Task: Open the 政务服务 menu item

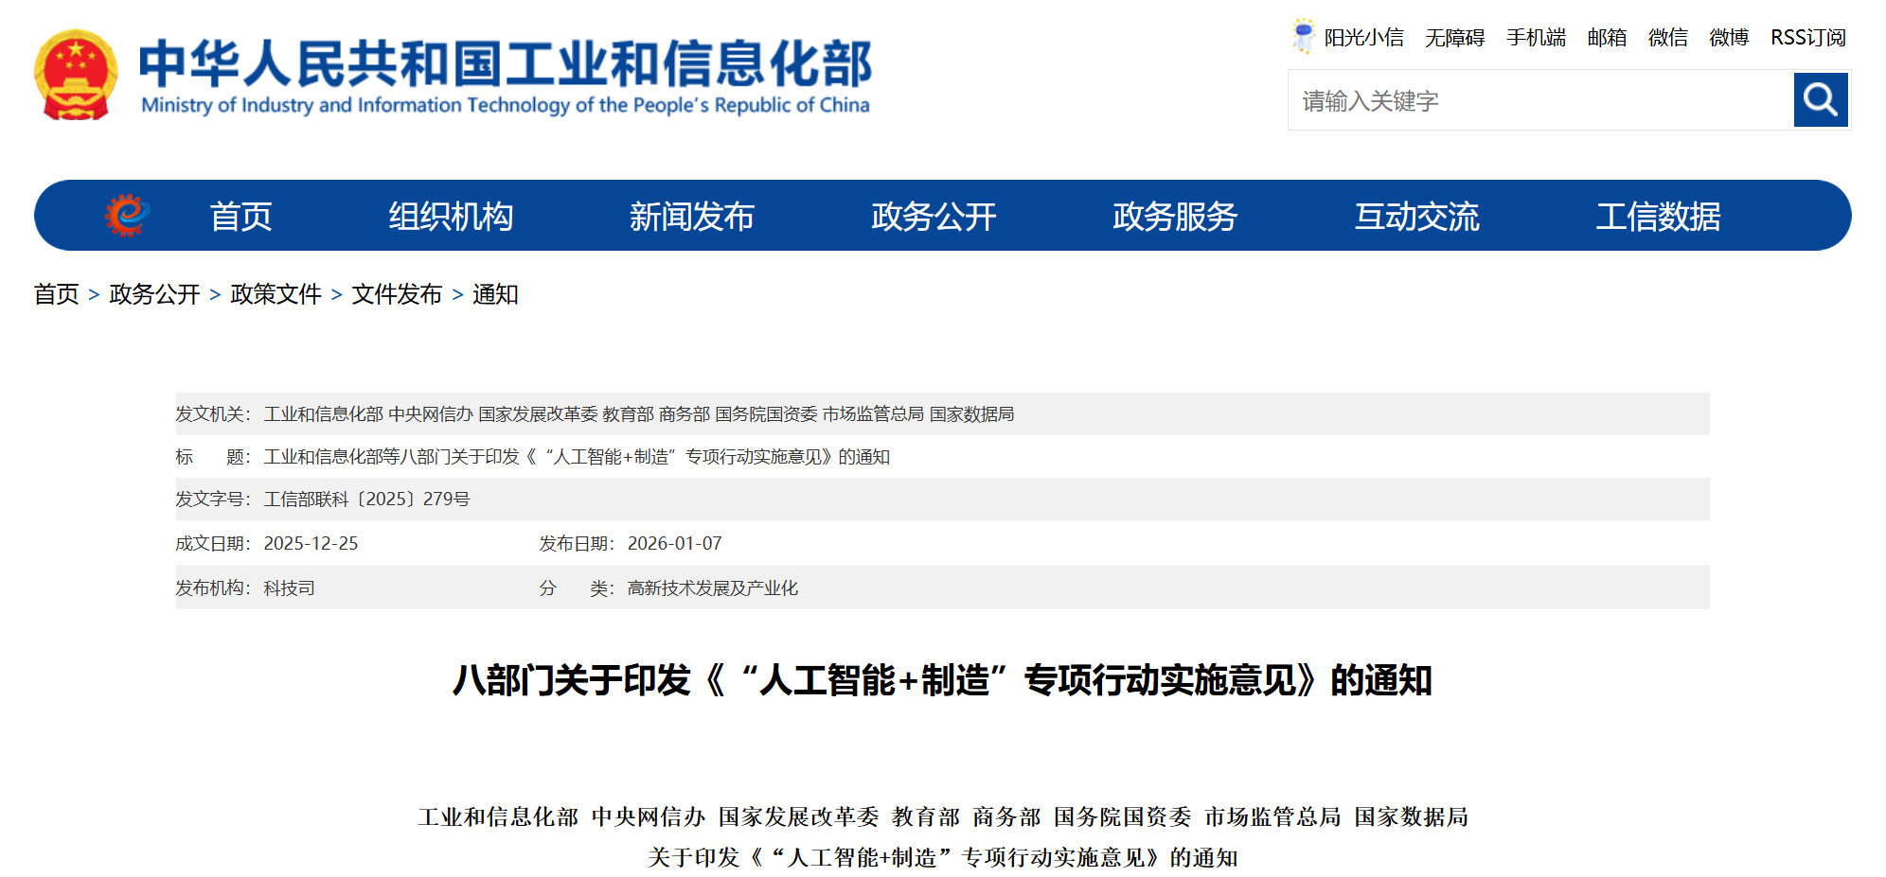Action: tap(1175, 217)
